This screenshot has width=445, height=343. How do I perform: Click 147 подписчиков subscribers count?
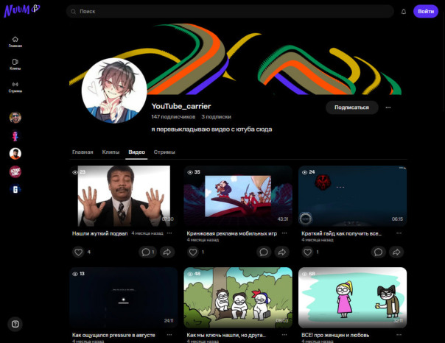tap(173, 117)
